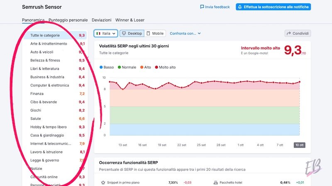Click the notification bell icon
Image resolution: width=332 pixels, height=186 pixels.
tap(240, 7)
